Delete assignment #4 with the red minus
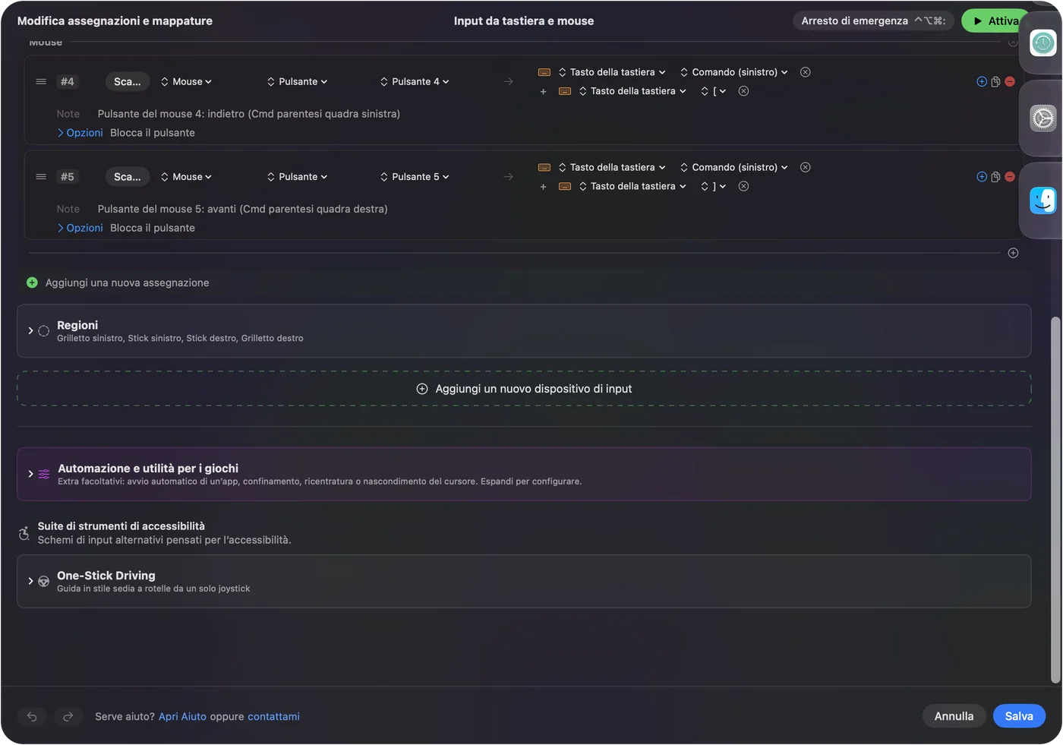1063x745 pixels. 1010,81
